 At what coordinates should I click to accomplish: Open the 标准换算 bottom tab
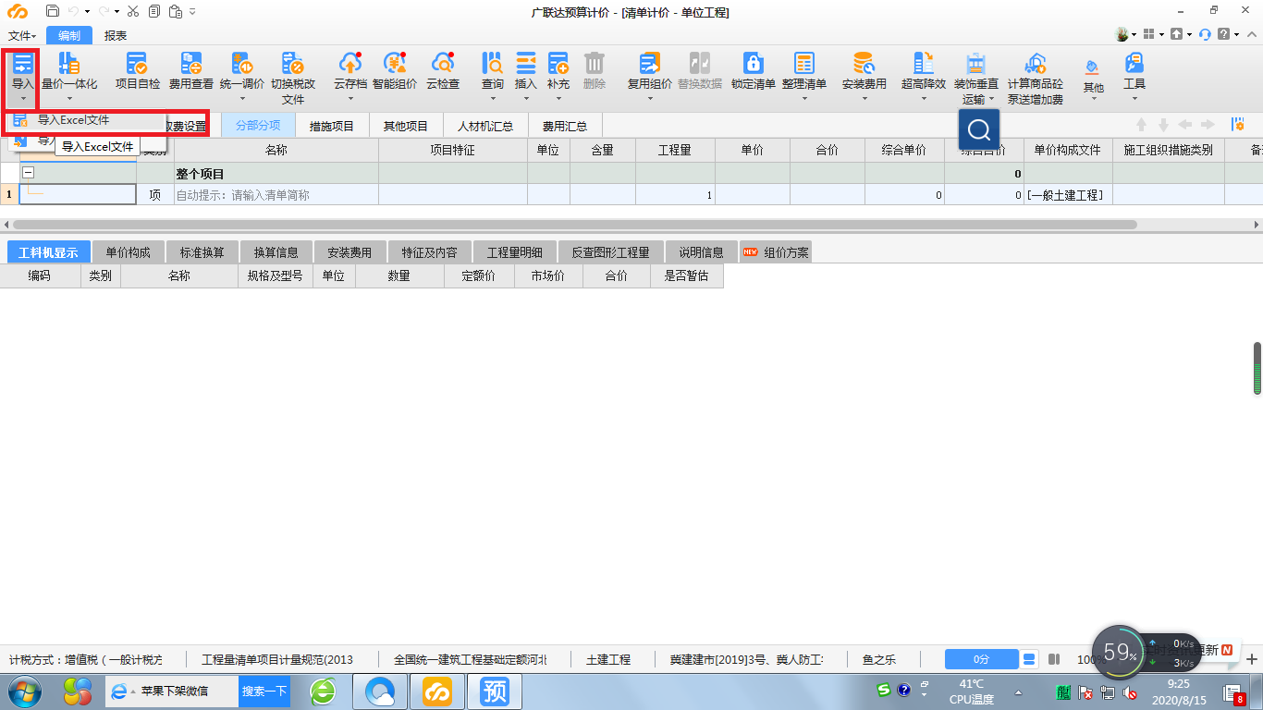202,251
